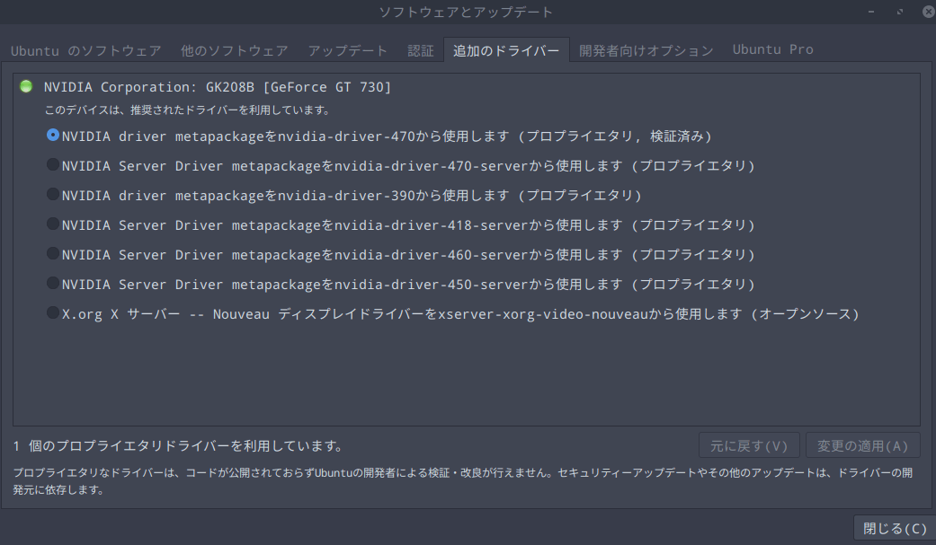
Task: Switch to the Ubuntu Pro tab
Action: tap(773, 50)
